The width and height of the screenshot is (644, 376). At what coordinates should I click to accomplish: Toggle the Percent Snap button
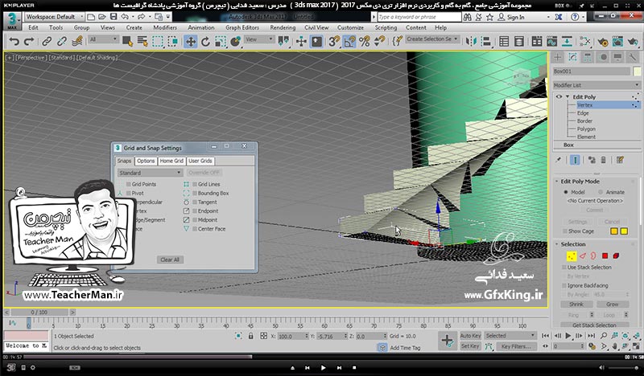(365, 42)
